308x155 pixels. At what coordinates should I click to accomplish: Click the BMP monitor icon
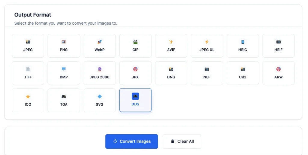point(64,69)
